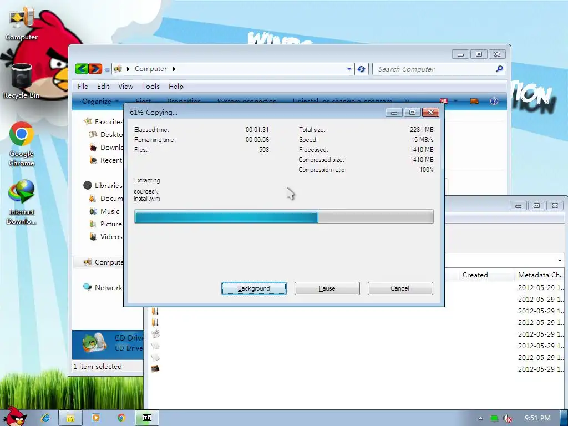Open the Explorer help question mark icon
The height and width of the screenshot is (426, 568).
[x=494, y=101]
